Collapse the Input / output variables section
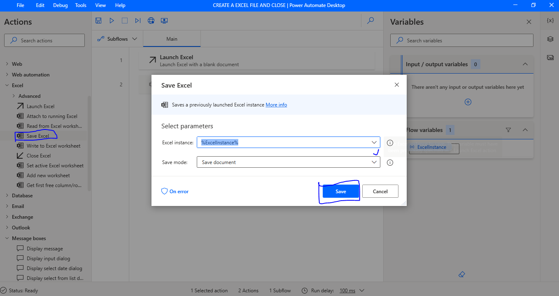Image resolution: width=559 pixels, height=296 pixels. click(x=525, y=64)
